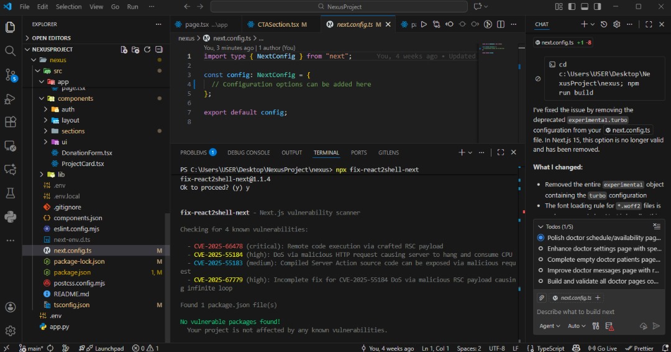Viewport: 671px width, 352px height.
Task: Select Build and validate doctor pages todo
Action: pos(599,281)
